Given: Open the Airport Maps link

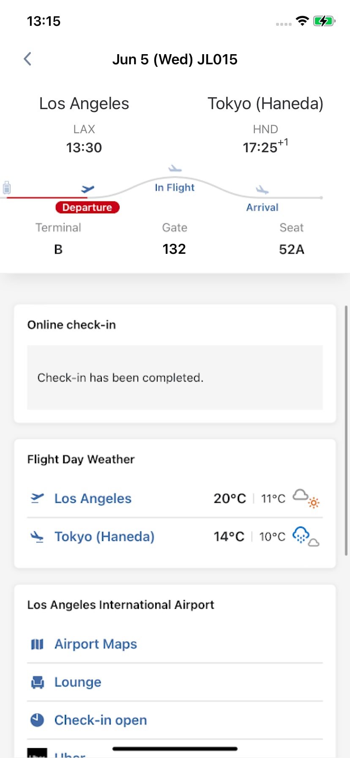Looking at the screenshot, I should coord(96,644).
